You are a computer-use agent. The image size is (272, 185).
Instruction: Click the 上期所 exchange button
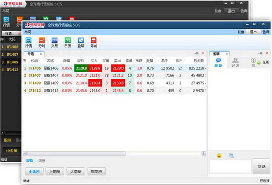[x=55, y=172]
